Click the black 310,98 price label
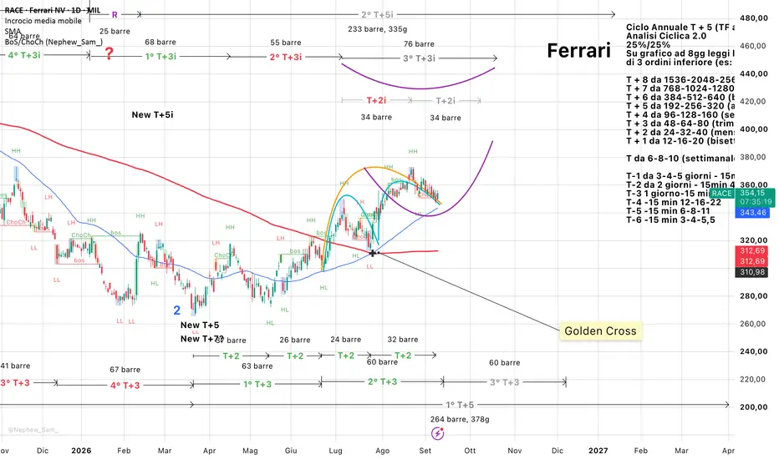This screenshot has width=779, height=459. [752, 272]
